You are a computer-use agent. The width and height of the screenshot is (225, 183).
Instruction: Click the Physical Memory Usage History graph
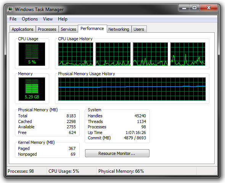click(132, 89)
